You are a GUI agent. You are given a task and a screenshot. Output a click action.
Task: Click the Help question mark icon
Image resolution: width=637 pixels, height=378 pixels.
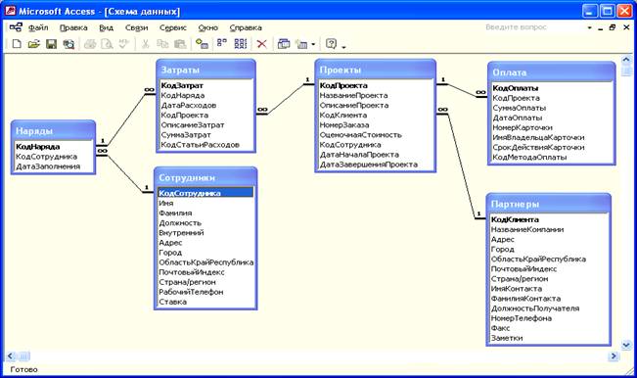click(x=331, y=44)
